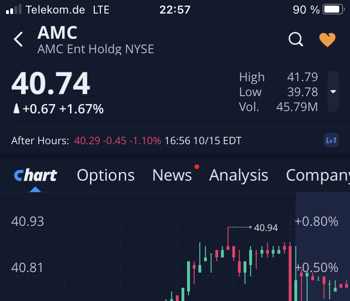The image size is (350, 301).
Task: Open the News tab
Action: click(172, 175)
